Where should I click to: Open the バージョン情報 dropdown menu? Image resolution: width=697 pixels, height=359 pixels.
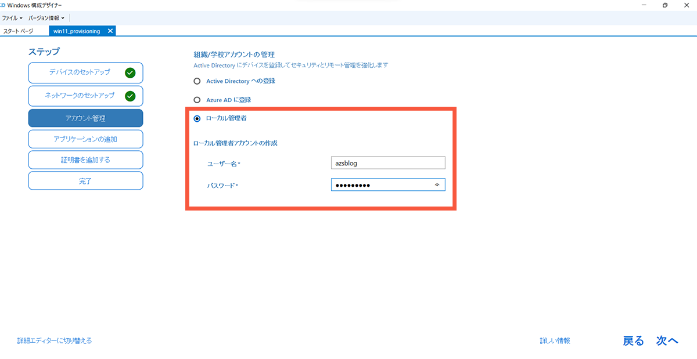click(x=46, y=17)
